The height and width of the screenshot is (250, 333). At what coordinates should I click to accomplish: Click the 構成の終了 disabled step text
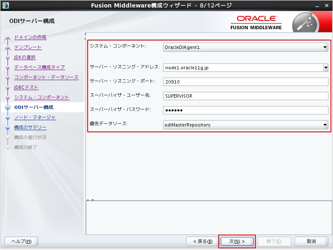pyautogui.click(x=25, y=147)
